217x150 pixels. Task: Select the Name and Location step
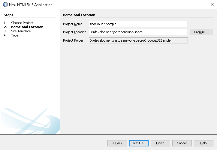click(27, 27)
